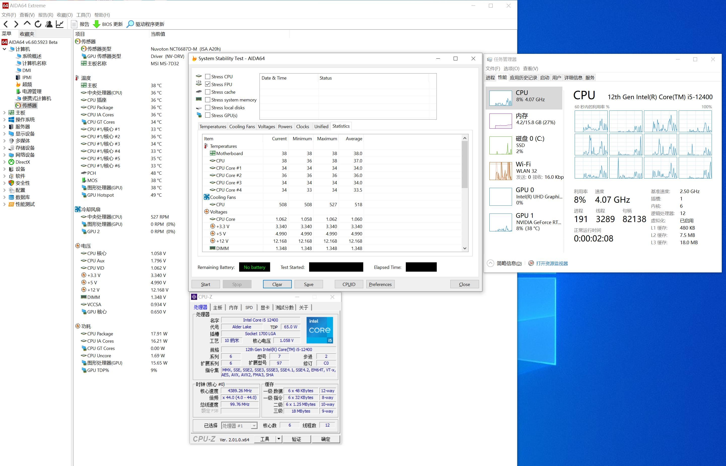Open the 处理器 #1 selection dropdown
The width and height of the screenshot is (726, 466).
point(254,426)
